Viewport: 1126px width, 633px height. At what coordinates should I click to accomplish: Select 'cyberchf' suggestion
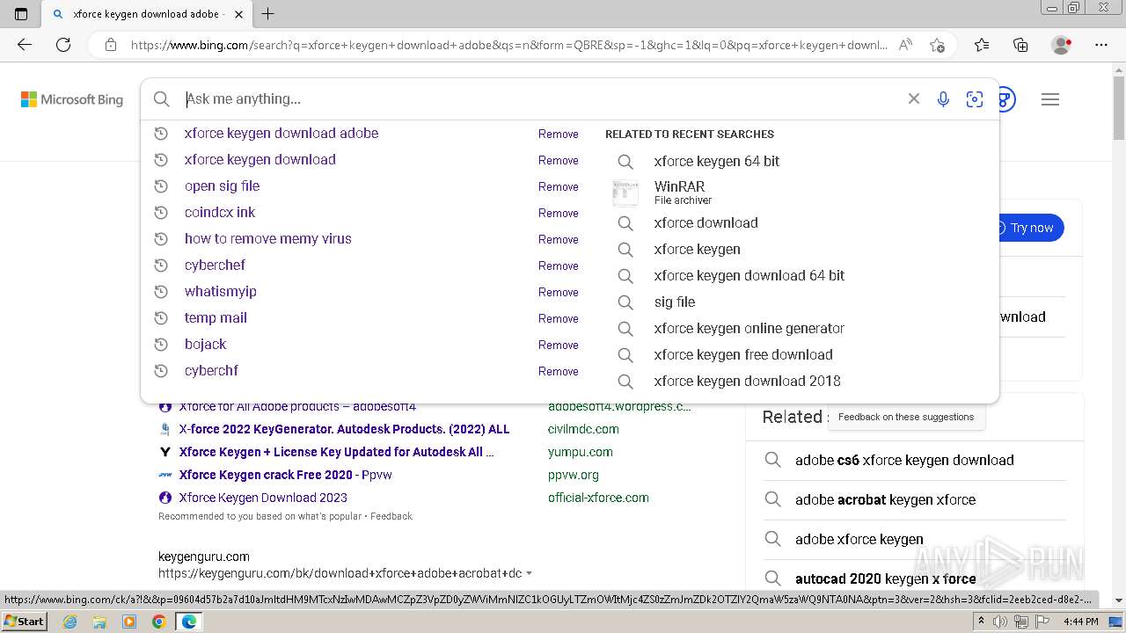coord(211,371)
